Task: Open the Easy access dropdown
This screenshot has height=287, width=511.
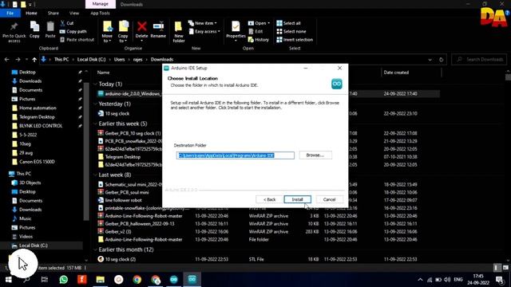Action: pos(204,32)
